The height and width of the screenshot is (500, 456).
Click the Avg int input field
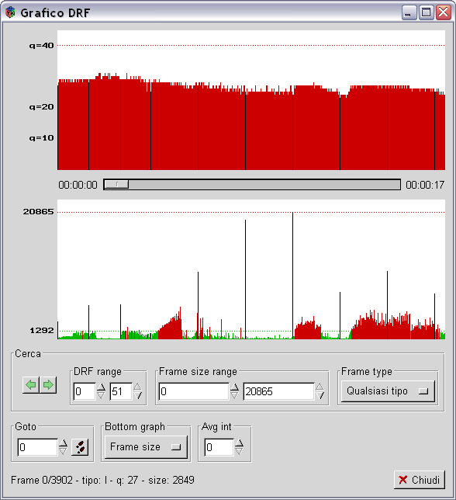pos(219,447)
